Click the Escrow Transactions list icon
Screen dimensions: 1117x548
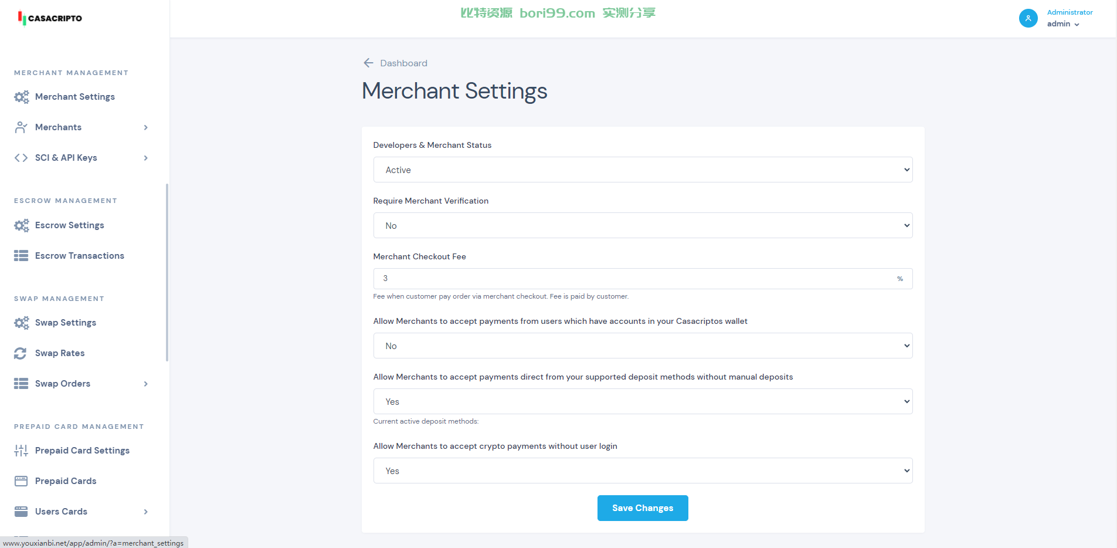point(21,256)
